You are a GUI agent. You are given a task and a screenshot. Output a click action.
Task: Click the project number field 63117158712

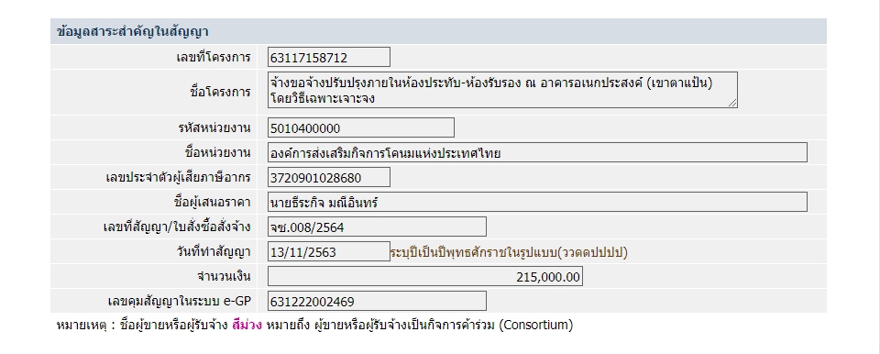click(328, 57)
